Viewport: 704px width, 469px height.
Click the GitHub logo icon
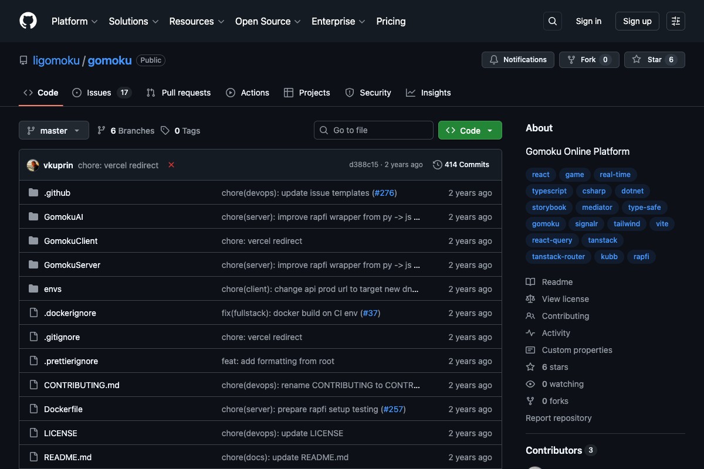point(28,21)
